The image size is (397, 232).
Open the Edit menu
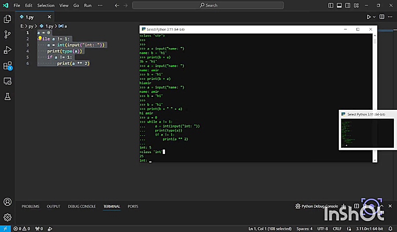(29, 5)
